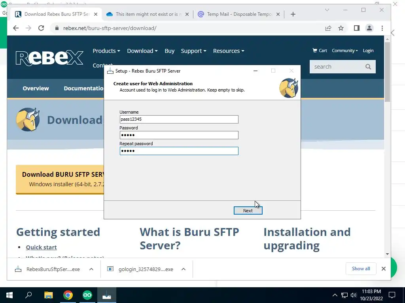
Task: Open the tab search chevron
Action: [x=327, y=10]
